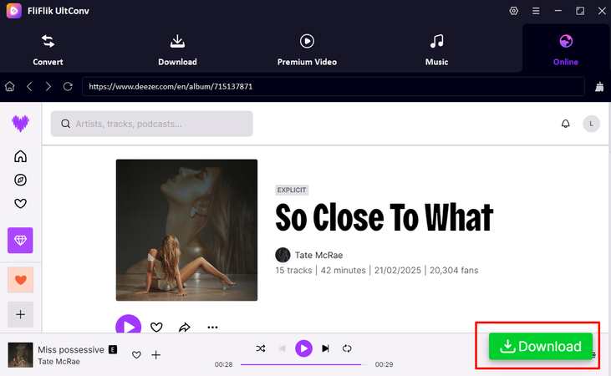Click Tate McRae in the player bar

click(x=59, y=362)
